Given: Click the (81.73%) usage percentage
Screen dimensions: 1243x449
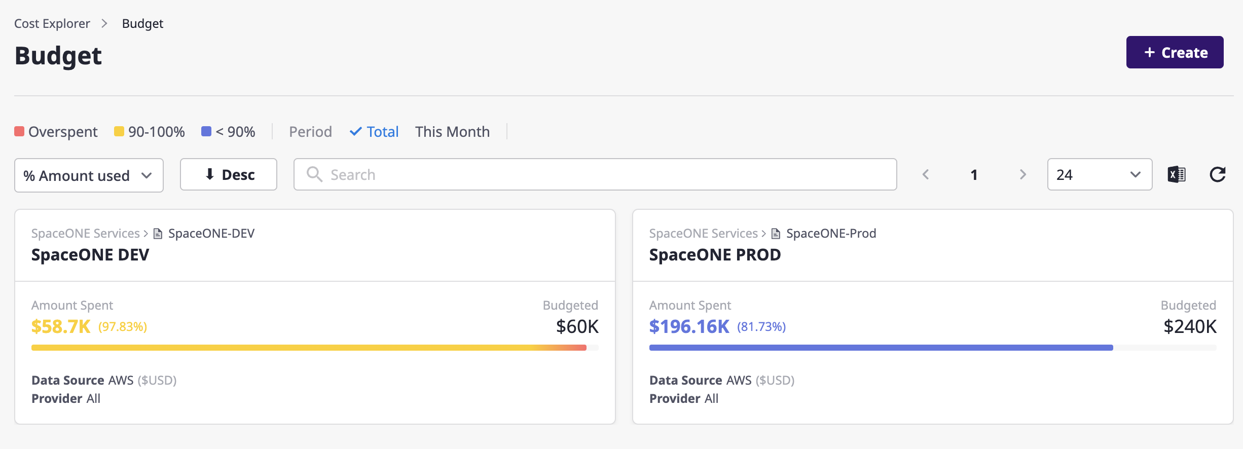Looking at the screenshot, I should click(x=761, y=327).
